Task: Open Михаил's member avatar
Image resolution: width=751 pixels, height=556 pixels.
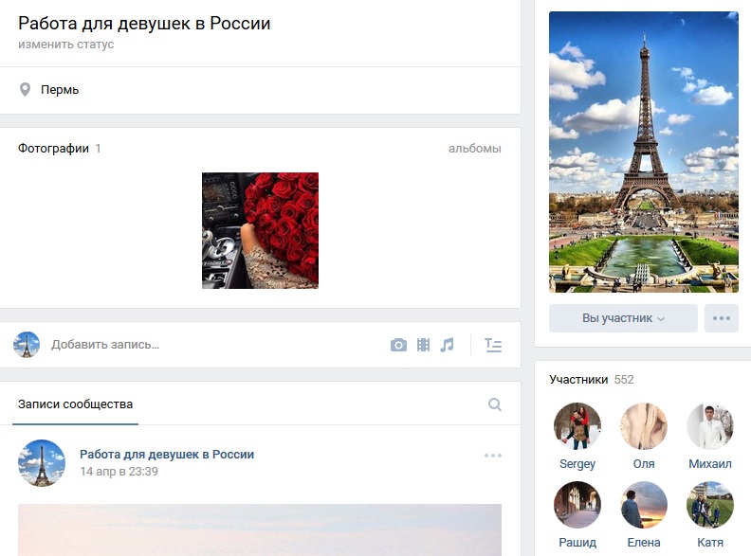Action: [x=710, y=426]
